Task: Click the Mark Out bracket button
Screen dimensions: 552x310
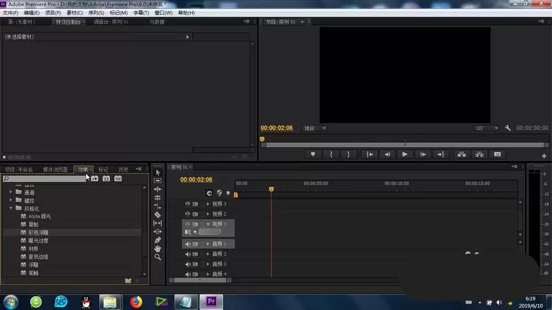Action: 348,154
